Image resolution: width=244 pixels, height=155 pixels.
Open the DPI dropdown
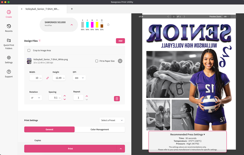79,78
